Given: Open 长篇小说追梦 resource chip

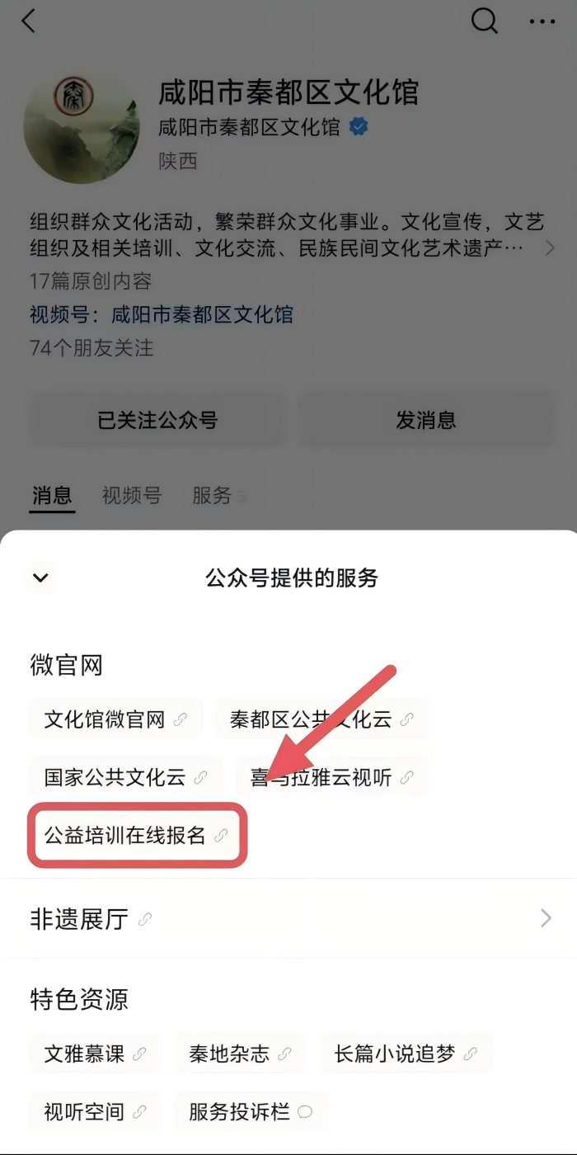Looking at the screenshot, I should pyautogui.click(x=406, y=1054).
